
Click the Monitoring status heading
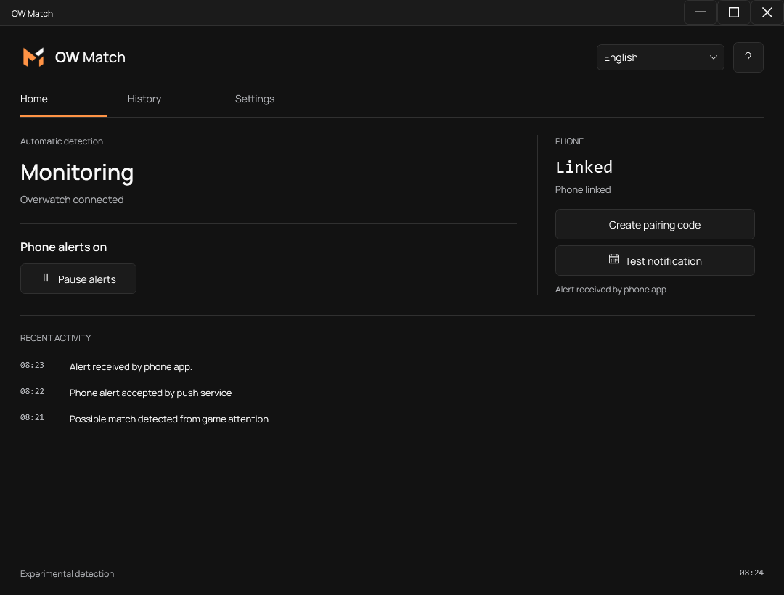click(x=77, y=173)
